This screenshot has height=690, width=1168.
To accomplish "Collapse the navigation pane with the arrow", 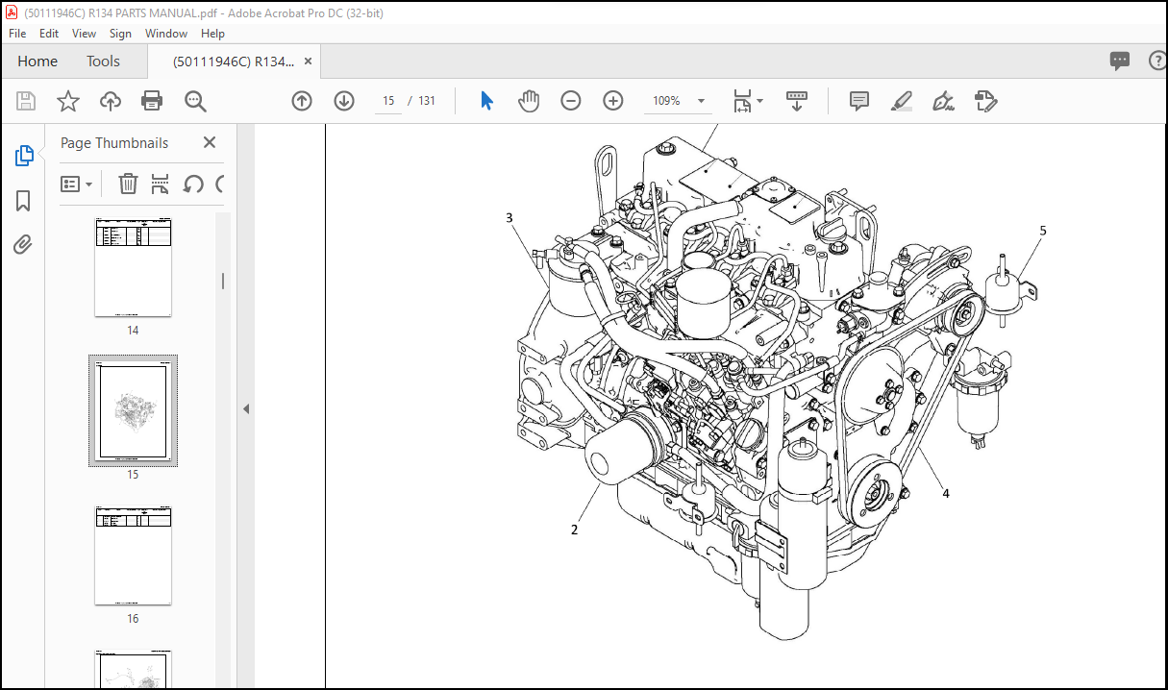I will 245,408.
